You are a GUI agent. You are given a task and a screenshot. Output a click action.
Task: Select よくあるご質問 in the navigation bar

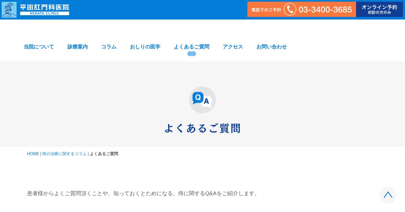tap(191, 47)
